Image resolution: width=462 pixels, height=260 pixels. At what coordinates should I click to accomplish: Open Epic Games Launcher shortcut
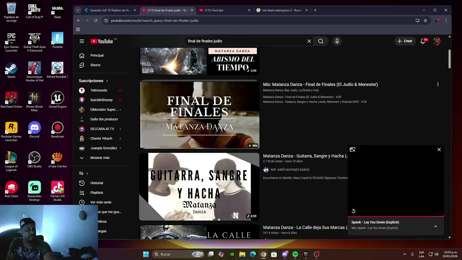coord(11,42)
